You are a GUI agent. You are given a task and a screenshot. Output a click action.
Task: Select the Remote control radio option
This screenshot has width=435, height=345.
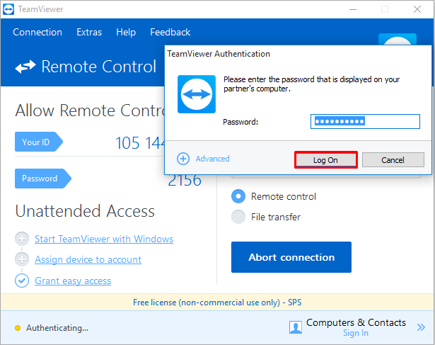(x=238, y=196)
